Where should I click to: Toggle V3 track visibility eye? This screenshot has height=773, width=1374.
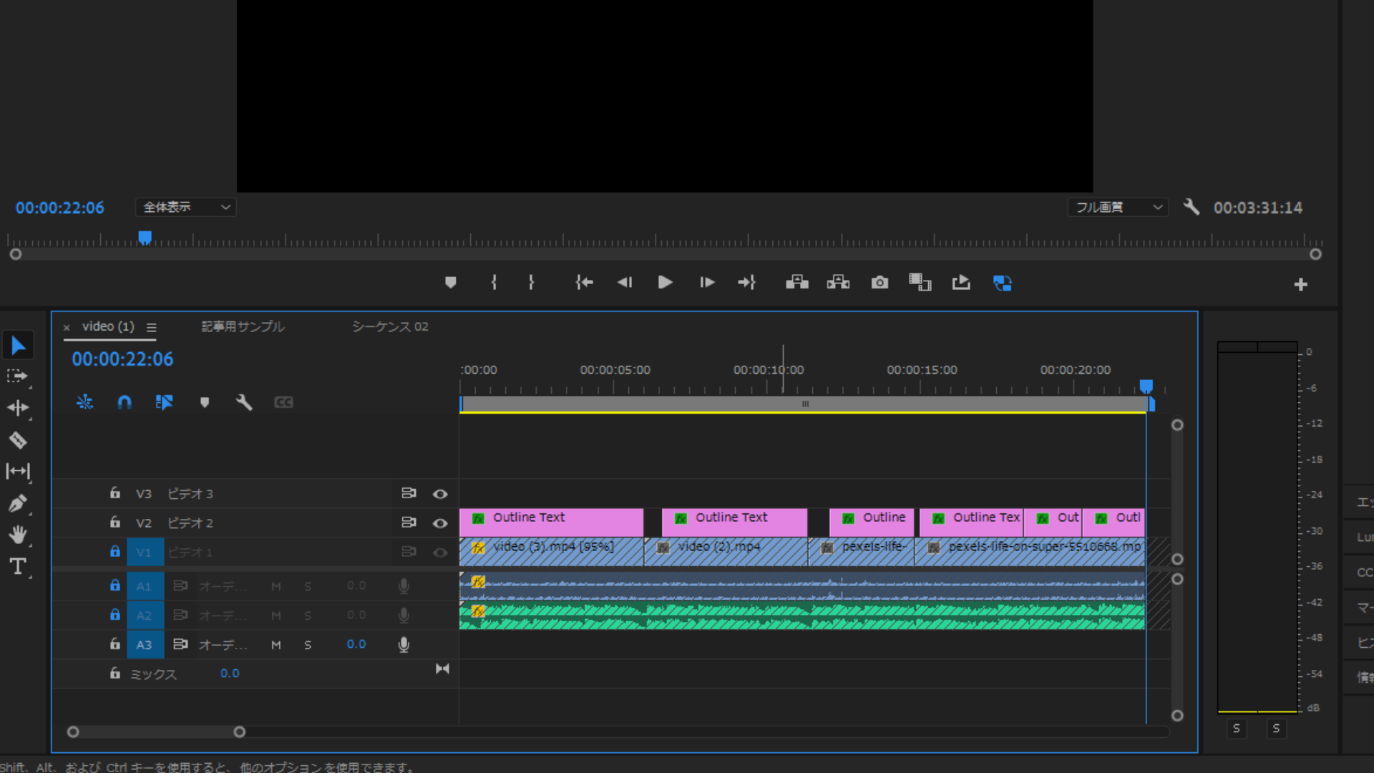[440, 494]
